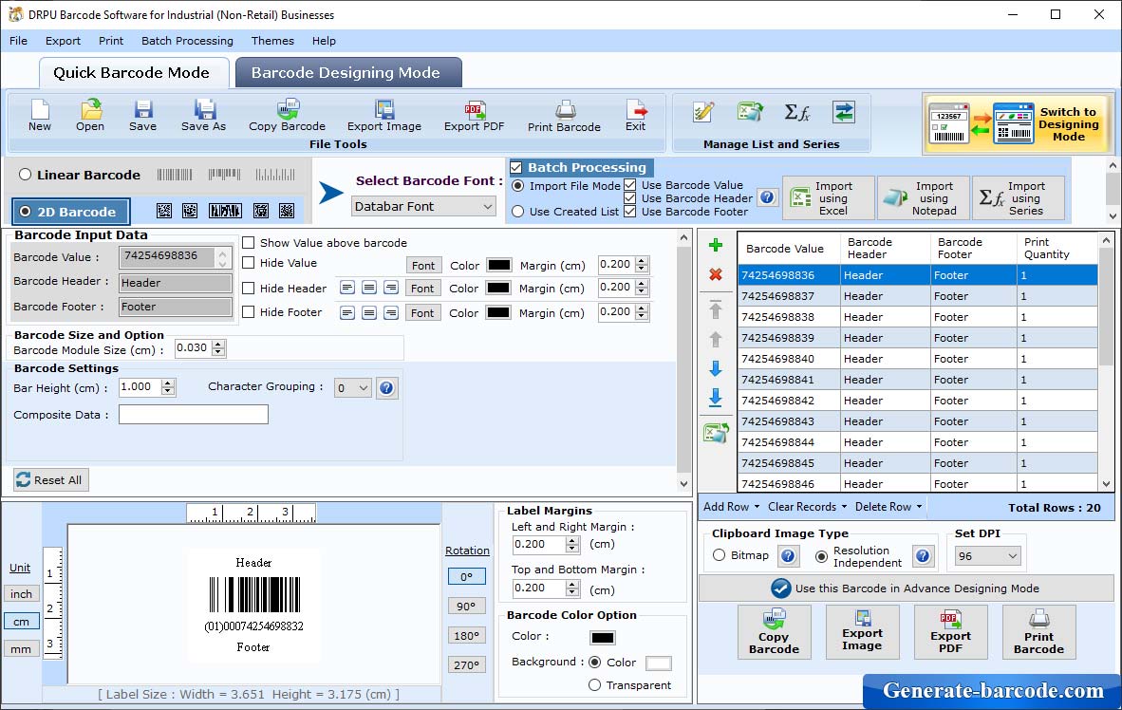Open the Select Barcode Font dropdown
The image size is (1122, 710).
pos(423,206)
